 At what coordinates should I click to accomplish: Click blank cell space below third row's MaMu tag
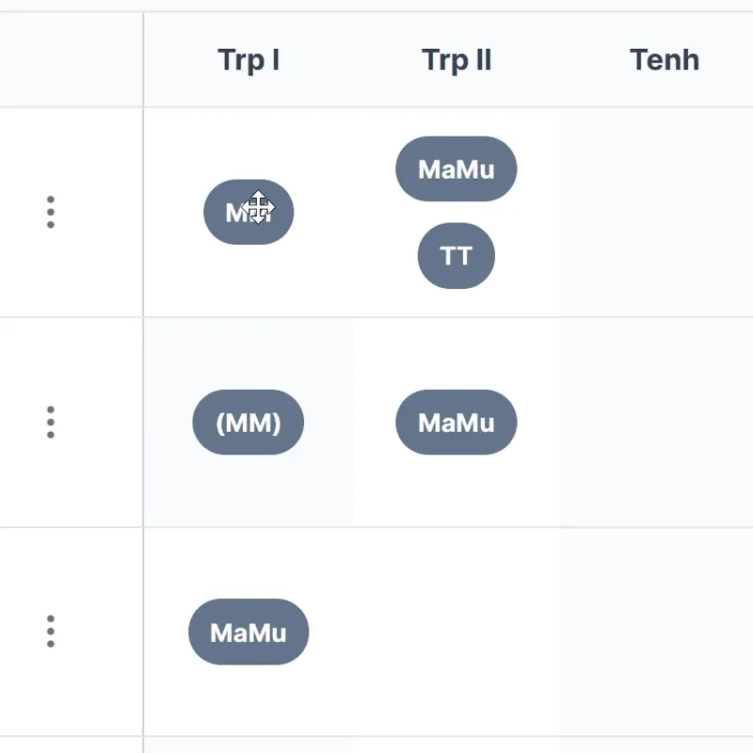pyautogui.click(x=248, y=701)
